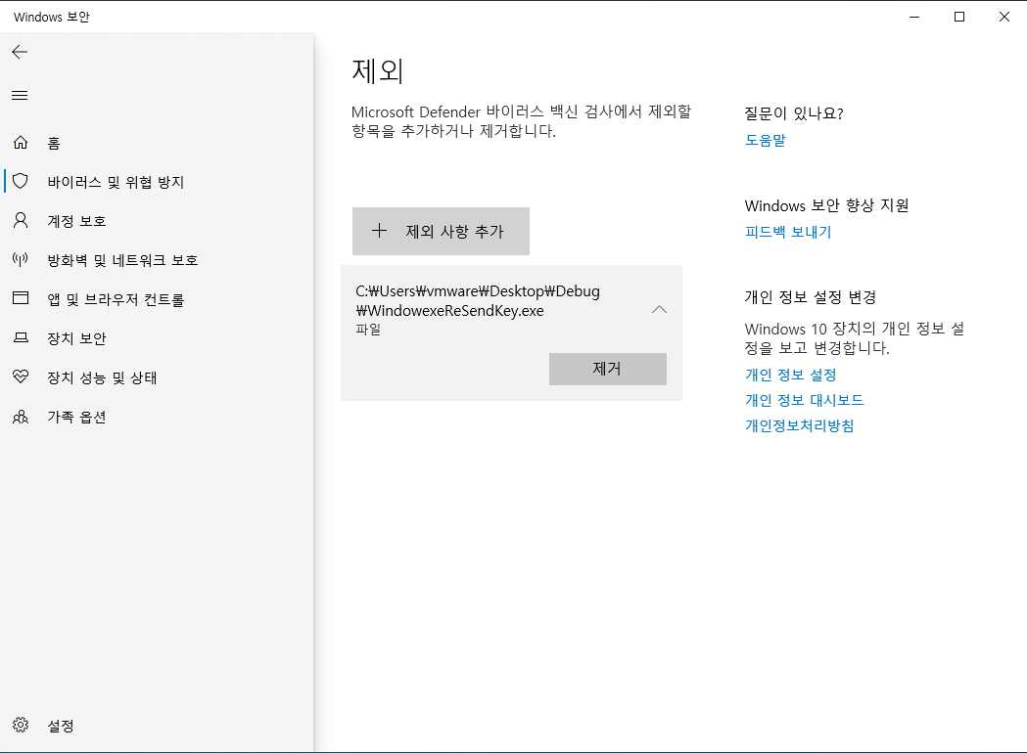Viewport: 1027px width, 753px height.
Task: Open 개인 정보 대시보드 link
Action: click(805, 400)
